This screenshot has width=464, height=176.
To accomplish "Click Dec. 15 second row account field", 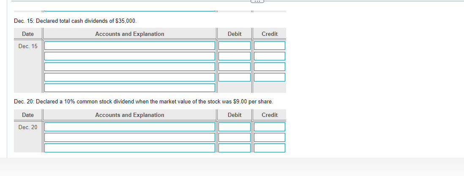I will pyautogui.click(x=130, y=56).
